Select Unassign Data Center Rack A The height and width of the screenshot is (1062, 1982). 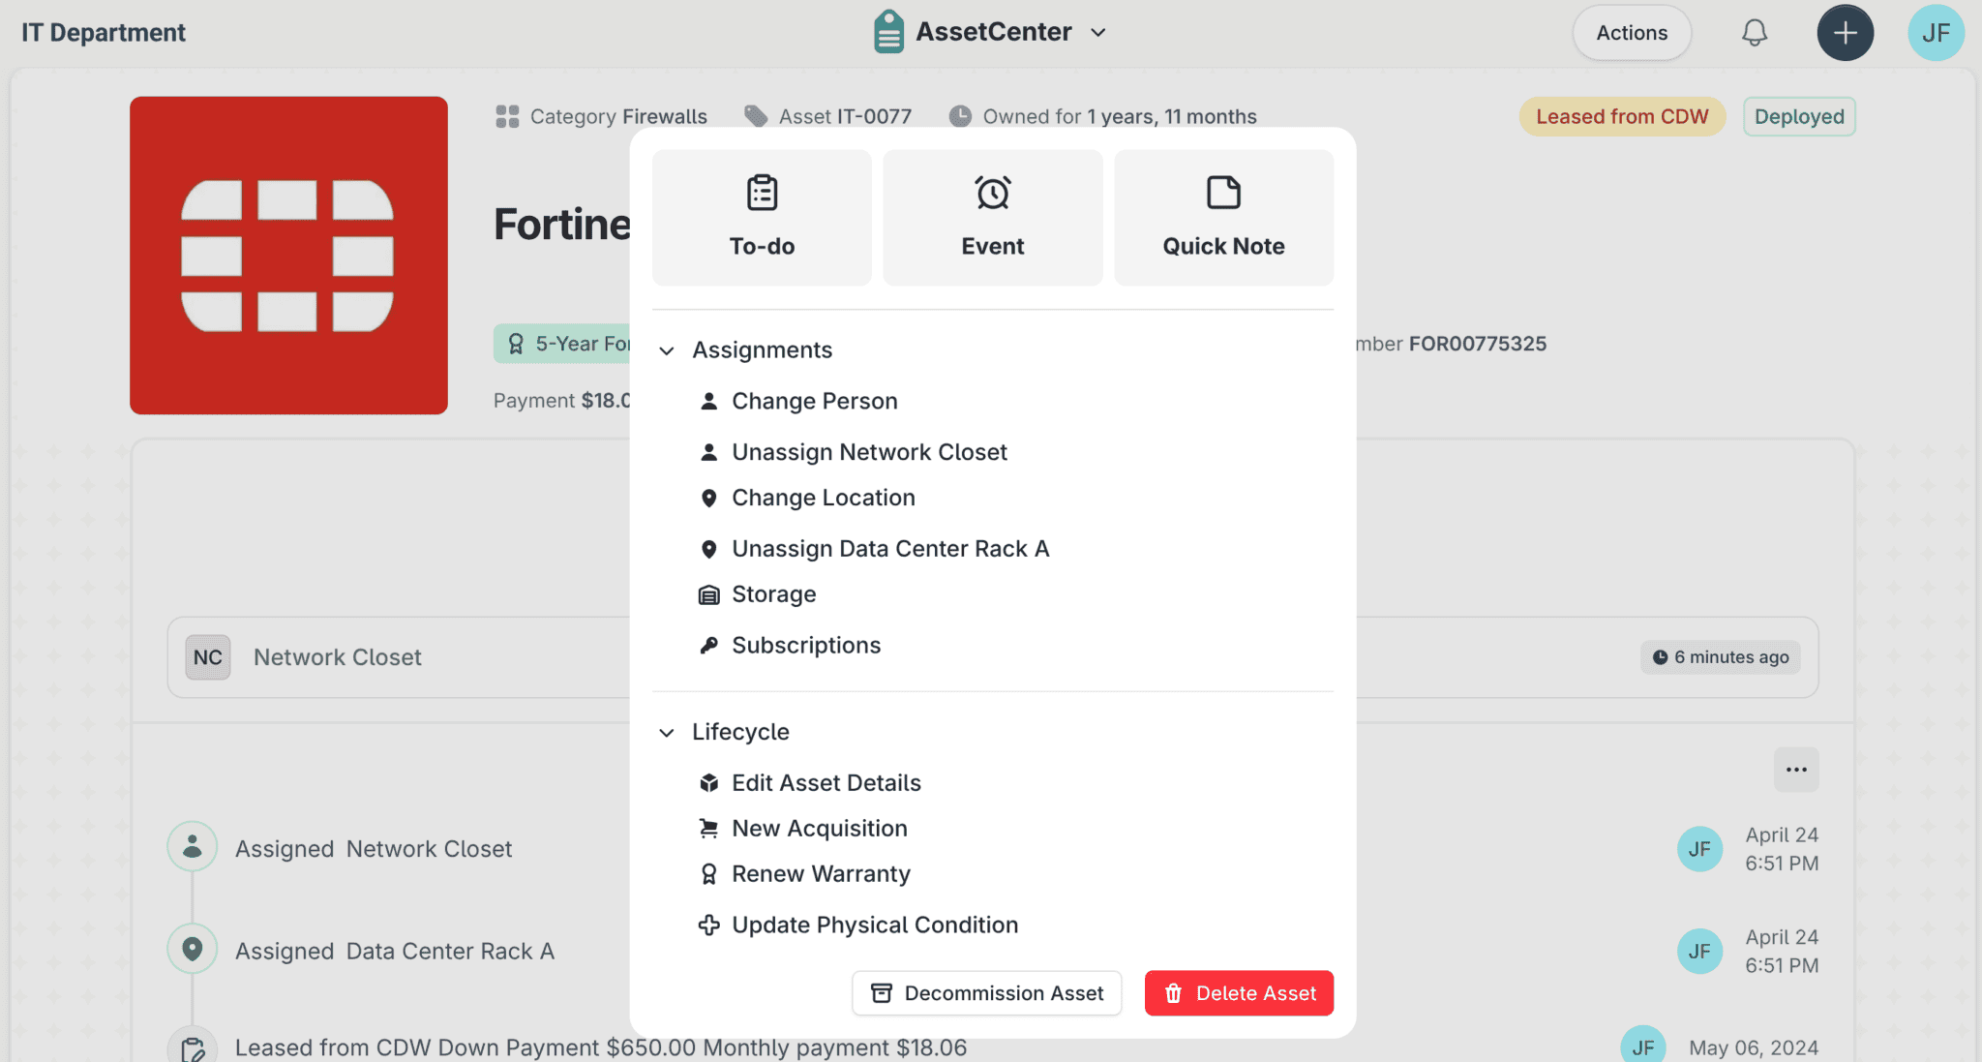point(889,549)
